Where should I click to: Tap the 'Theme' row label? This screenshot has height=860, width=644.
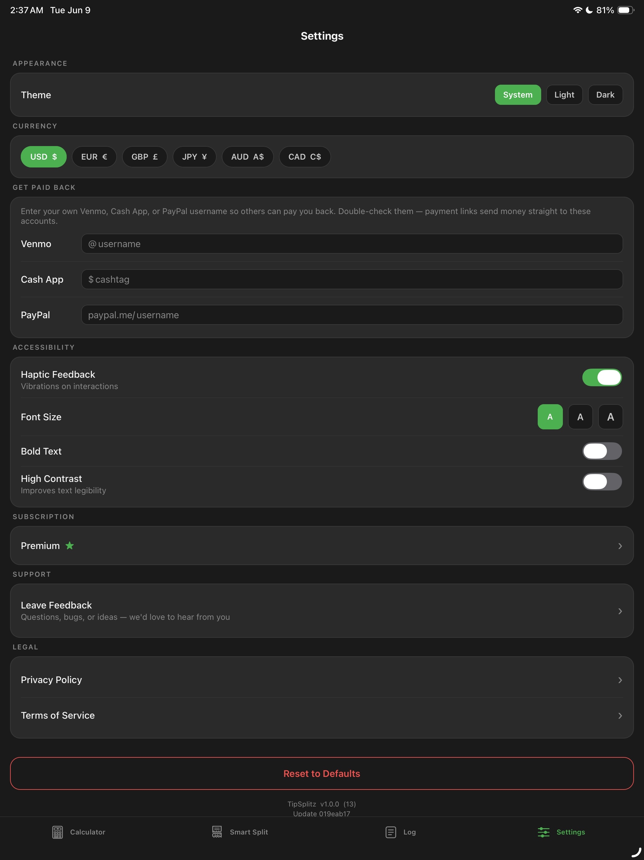36,95
